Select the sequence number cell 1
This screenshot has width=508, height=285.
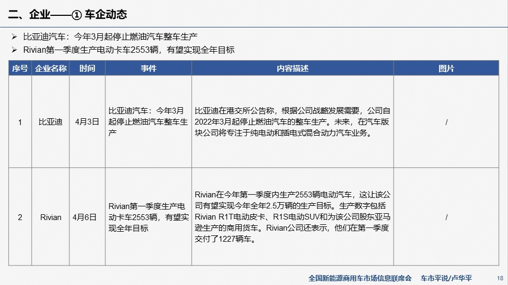tap(20, 122)
